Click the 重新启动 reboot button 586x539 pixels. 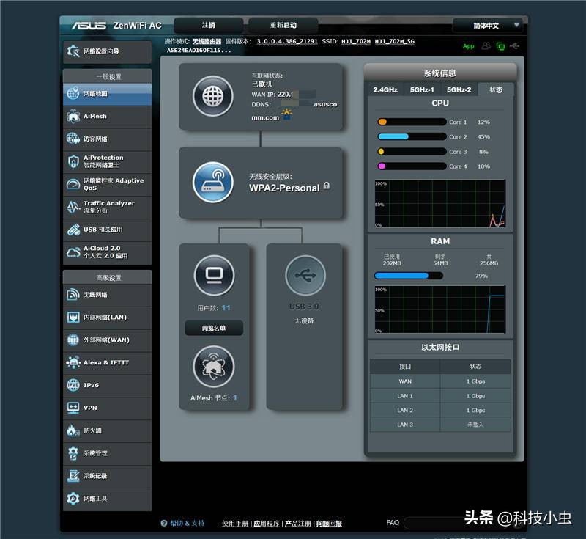click(283, 25)
